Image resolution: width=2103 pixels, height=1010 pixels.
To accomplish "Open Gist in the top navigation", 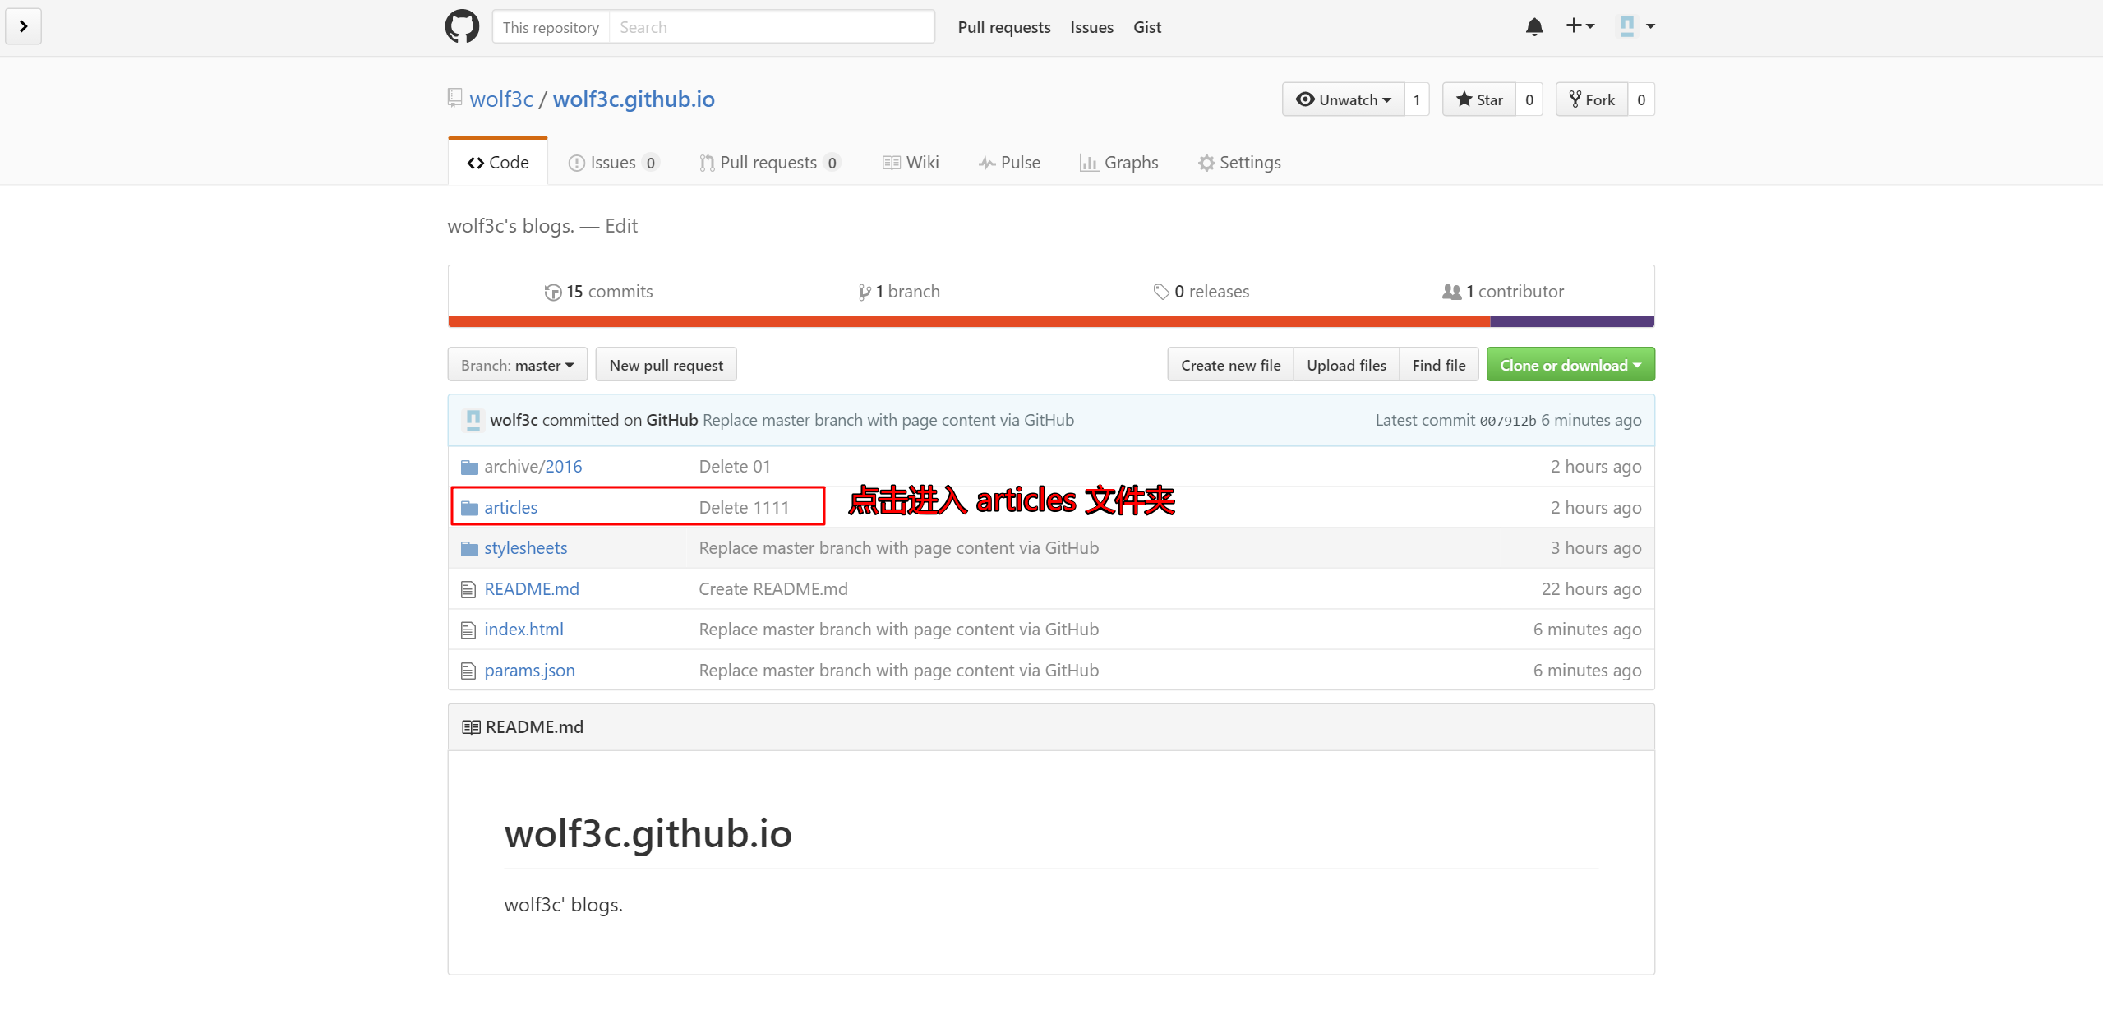I will pos(1147,27).
